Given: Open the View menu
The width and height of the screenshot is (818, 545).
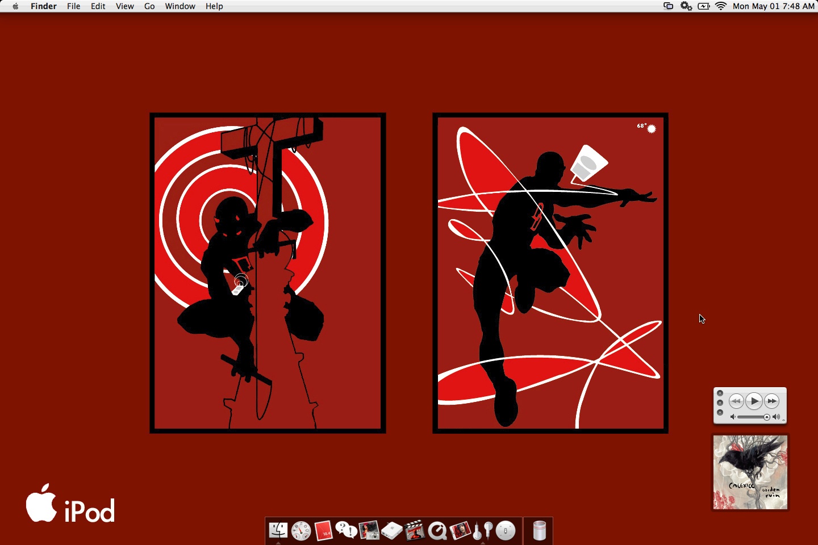Looking at the screenshot, I should point(124,6).
